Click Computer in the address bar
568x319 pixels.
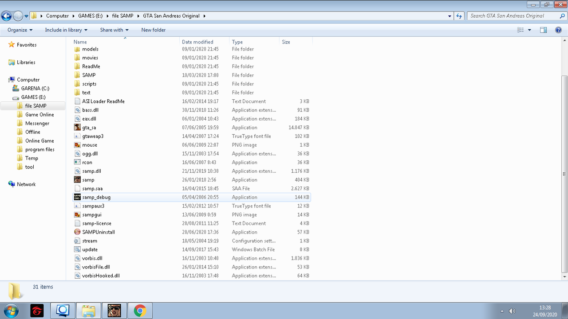(x=58, y=16)
